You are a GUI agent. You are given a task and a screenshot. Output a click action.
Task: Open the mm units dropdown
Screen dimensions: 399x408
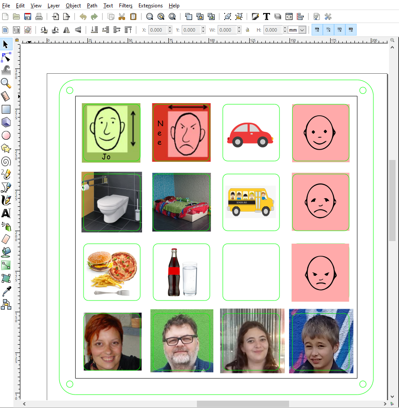click(302, 29)
